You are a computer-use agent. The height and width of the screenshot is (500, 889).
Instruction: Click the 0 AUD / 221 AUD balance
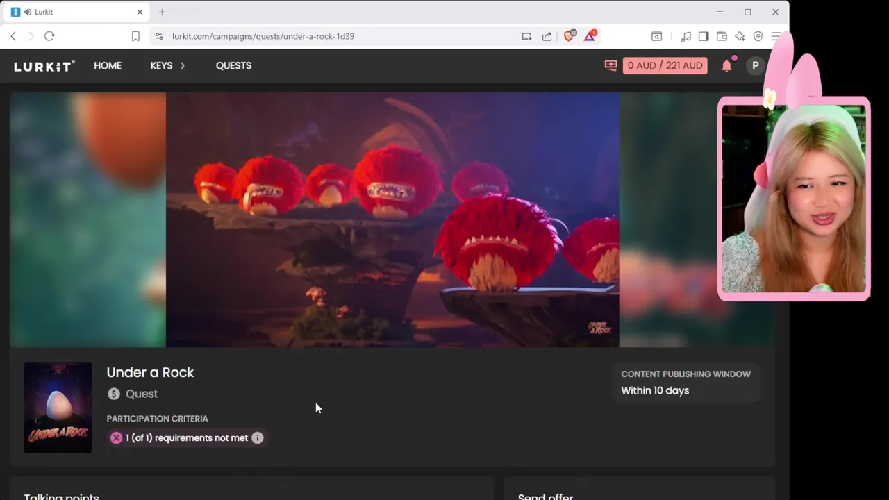coord(665,65)
